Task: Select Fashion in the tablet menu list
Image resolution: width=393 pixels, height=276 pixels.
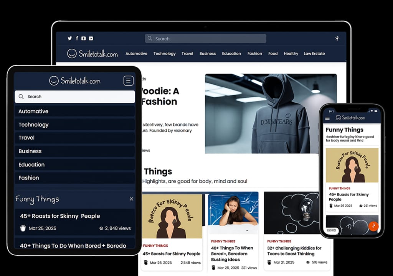Action: point(29,178)
